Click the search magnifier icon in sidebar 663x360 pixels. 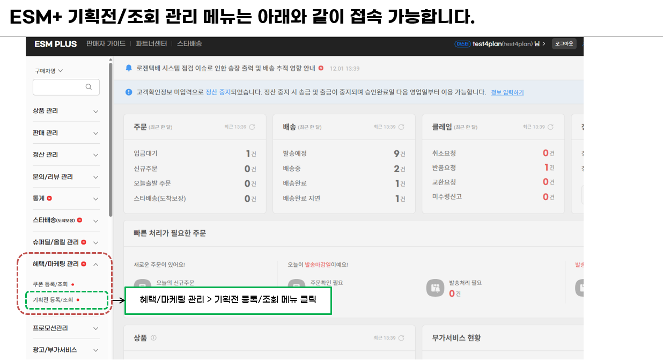click(x=89, y=87)
